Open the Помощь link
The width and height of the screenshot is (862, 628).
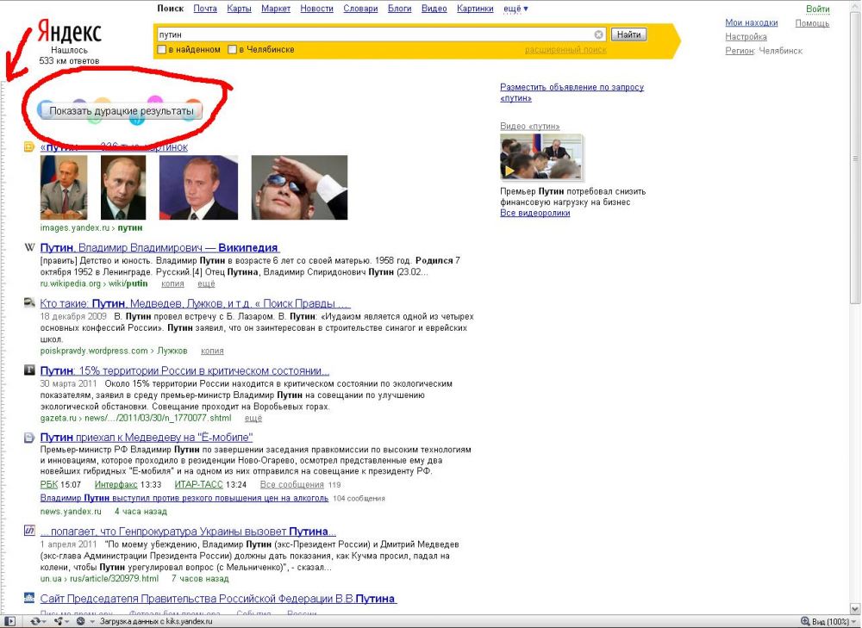[812, 23]
